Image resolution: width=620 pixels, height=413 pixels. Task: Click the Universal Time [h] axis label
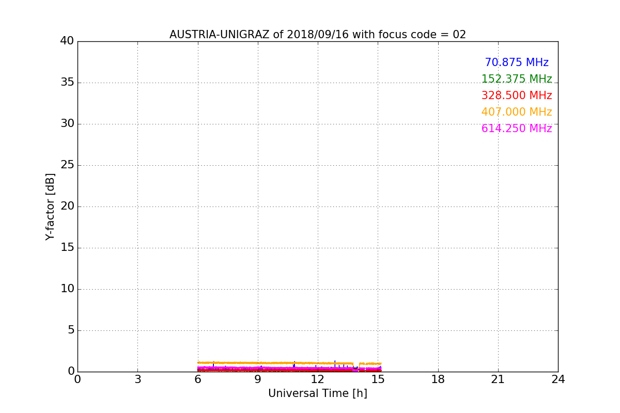coord(318,393)
